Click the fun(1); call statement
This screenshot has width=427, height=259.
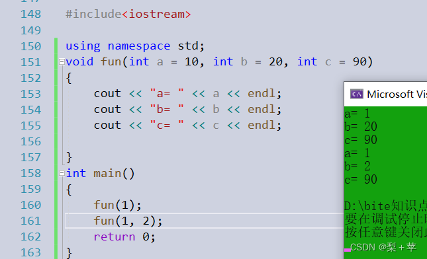(118, 205)
